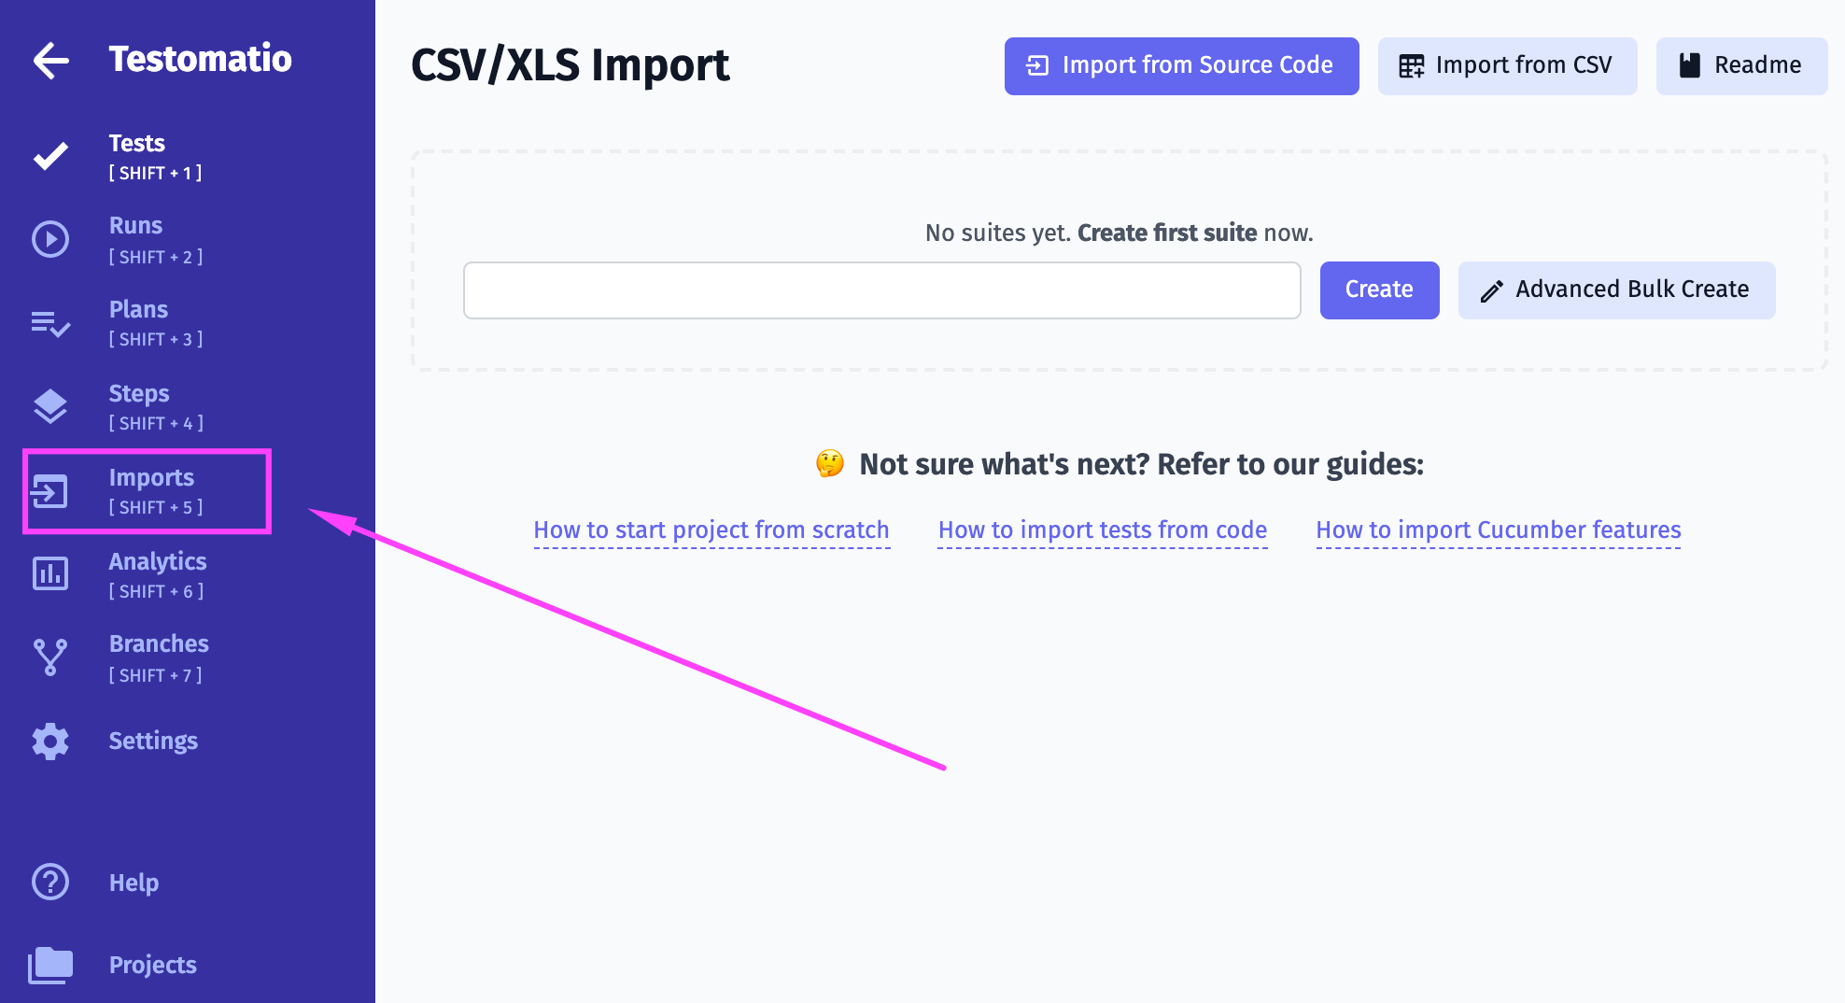Open Analytics via the bar chart icon

tap(50, 573)
